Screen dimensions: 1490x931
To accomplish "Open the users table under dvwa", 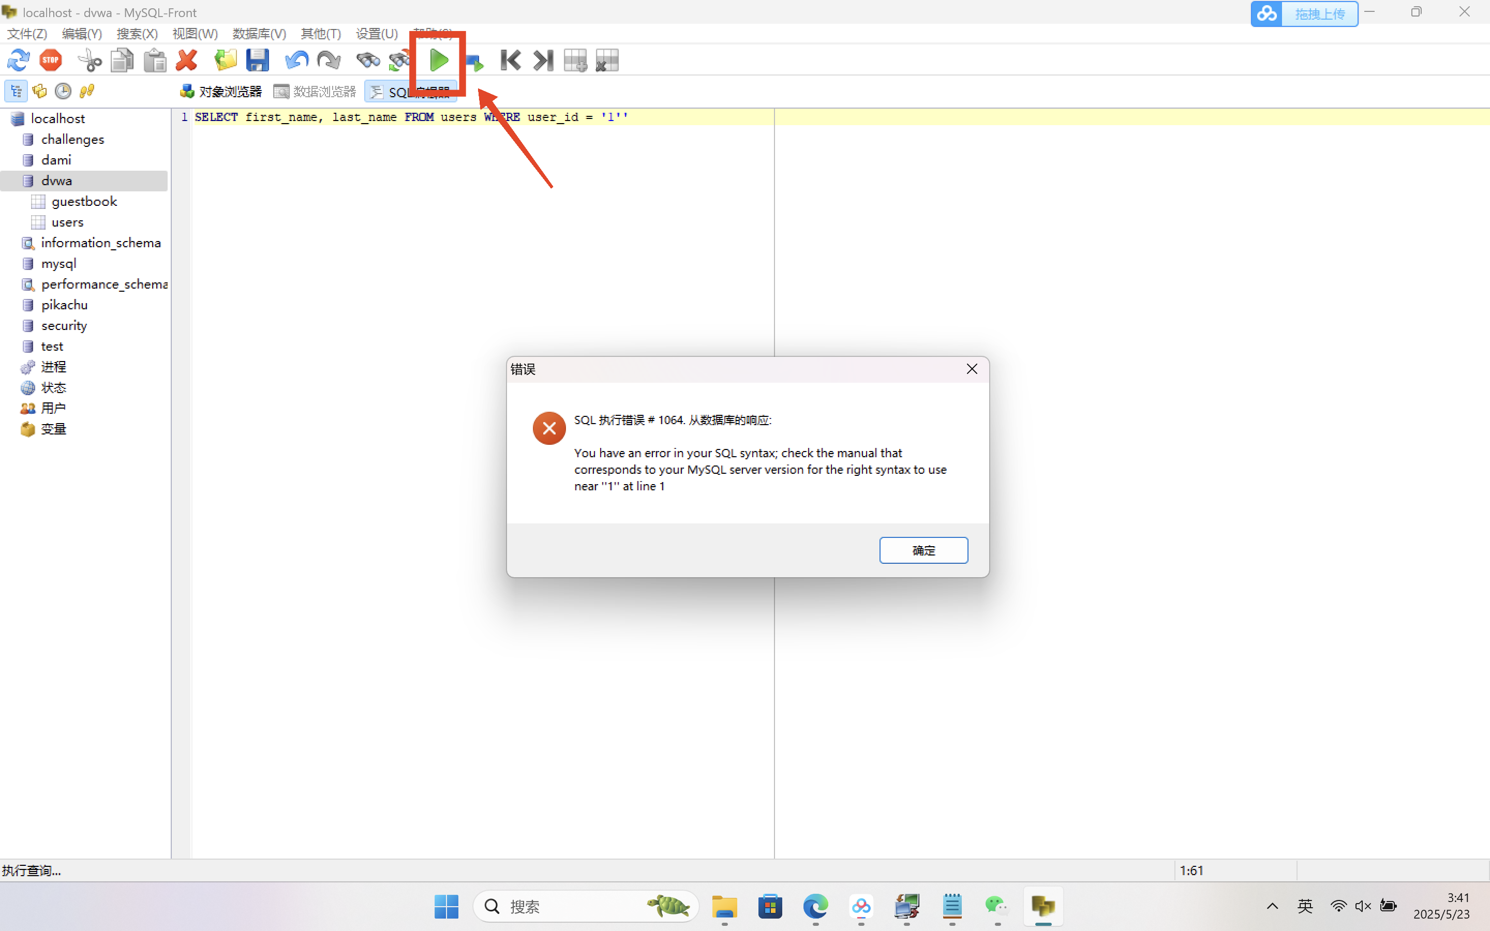I will (67, 222).
